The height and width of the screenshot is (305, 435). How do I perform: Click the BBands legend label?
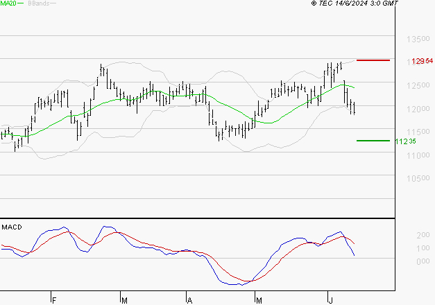pos(39,3)
